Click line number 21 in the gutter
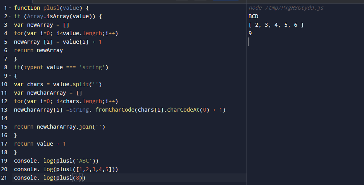 [x=4, y=178]
